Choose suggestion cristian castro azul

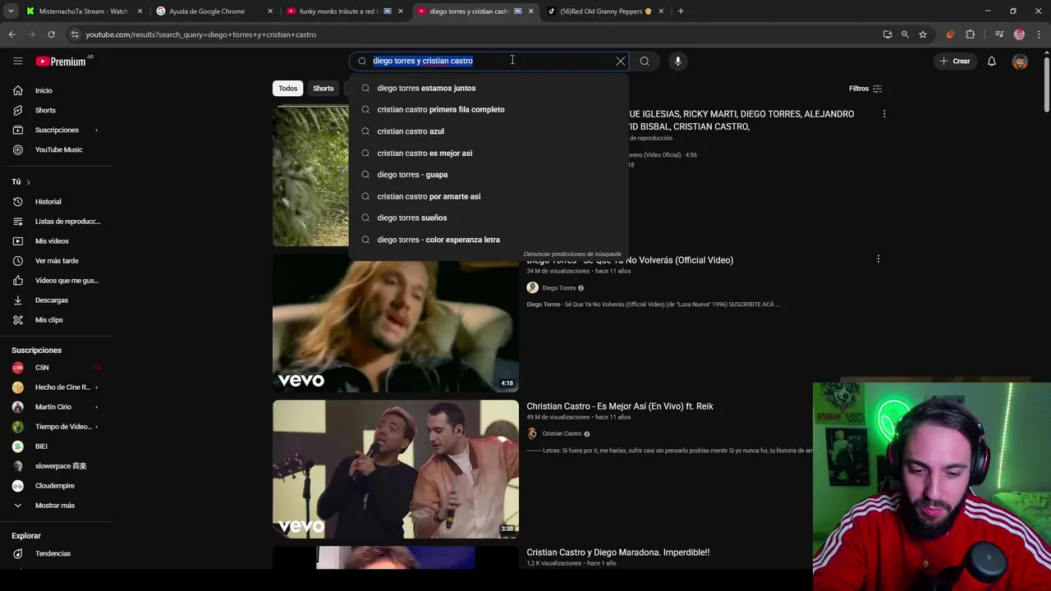(x=489, y=131)
